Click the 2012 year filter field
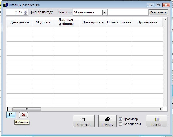 tap(15, 12)
